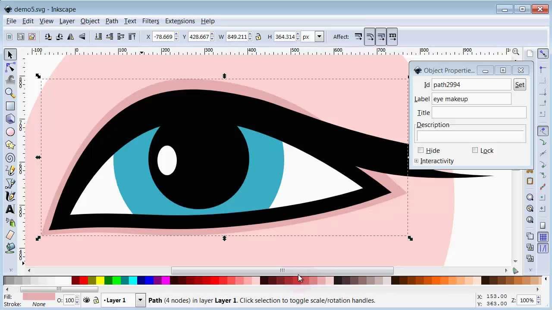Screen dimensions: 552x310
Task: Select the Rectangle tool
Action: click(x=10, y=106)
